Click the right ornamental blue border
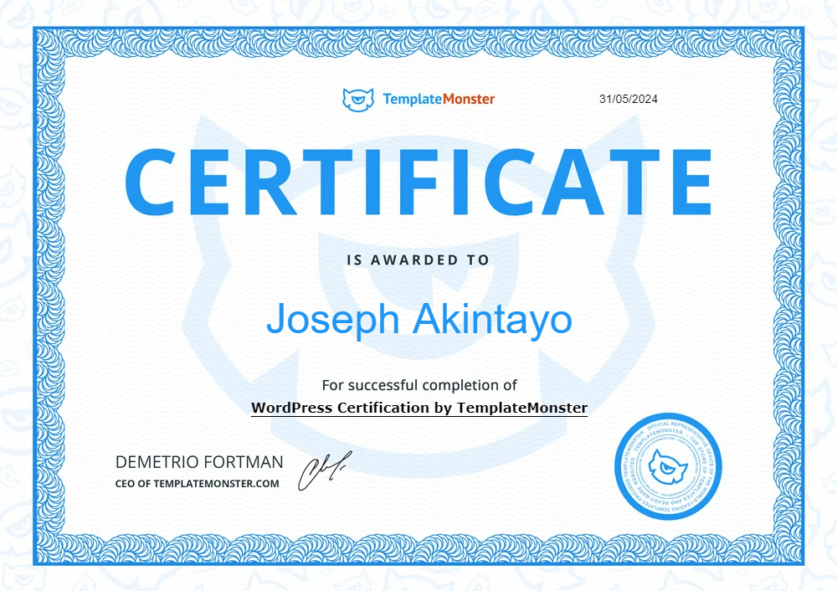The image size is (837, 591). pos(788,295)
